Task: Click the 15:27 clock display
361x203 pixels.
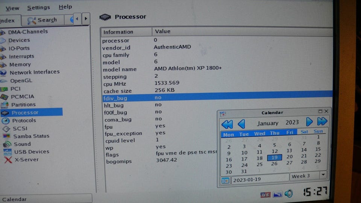Action: click(315, 191)
